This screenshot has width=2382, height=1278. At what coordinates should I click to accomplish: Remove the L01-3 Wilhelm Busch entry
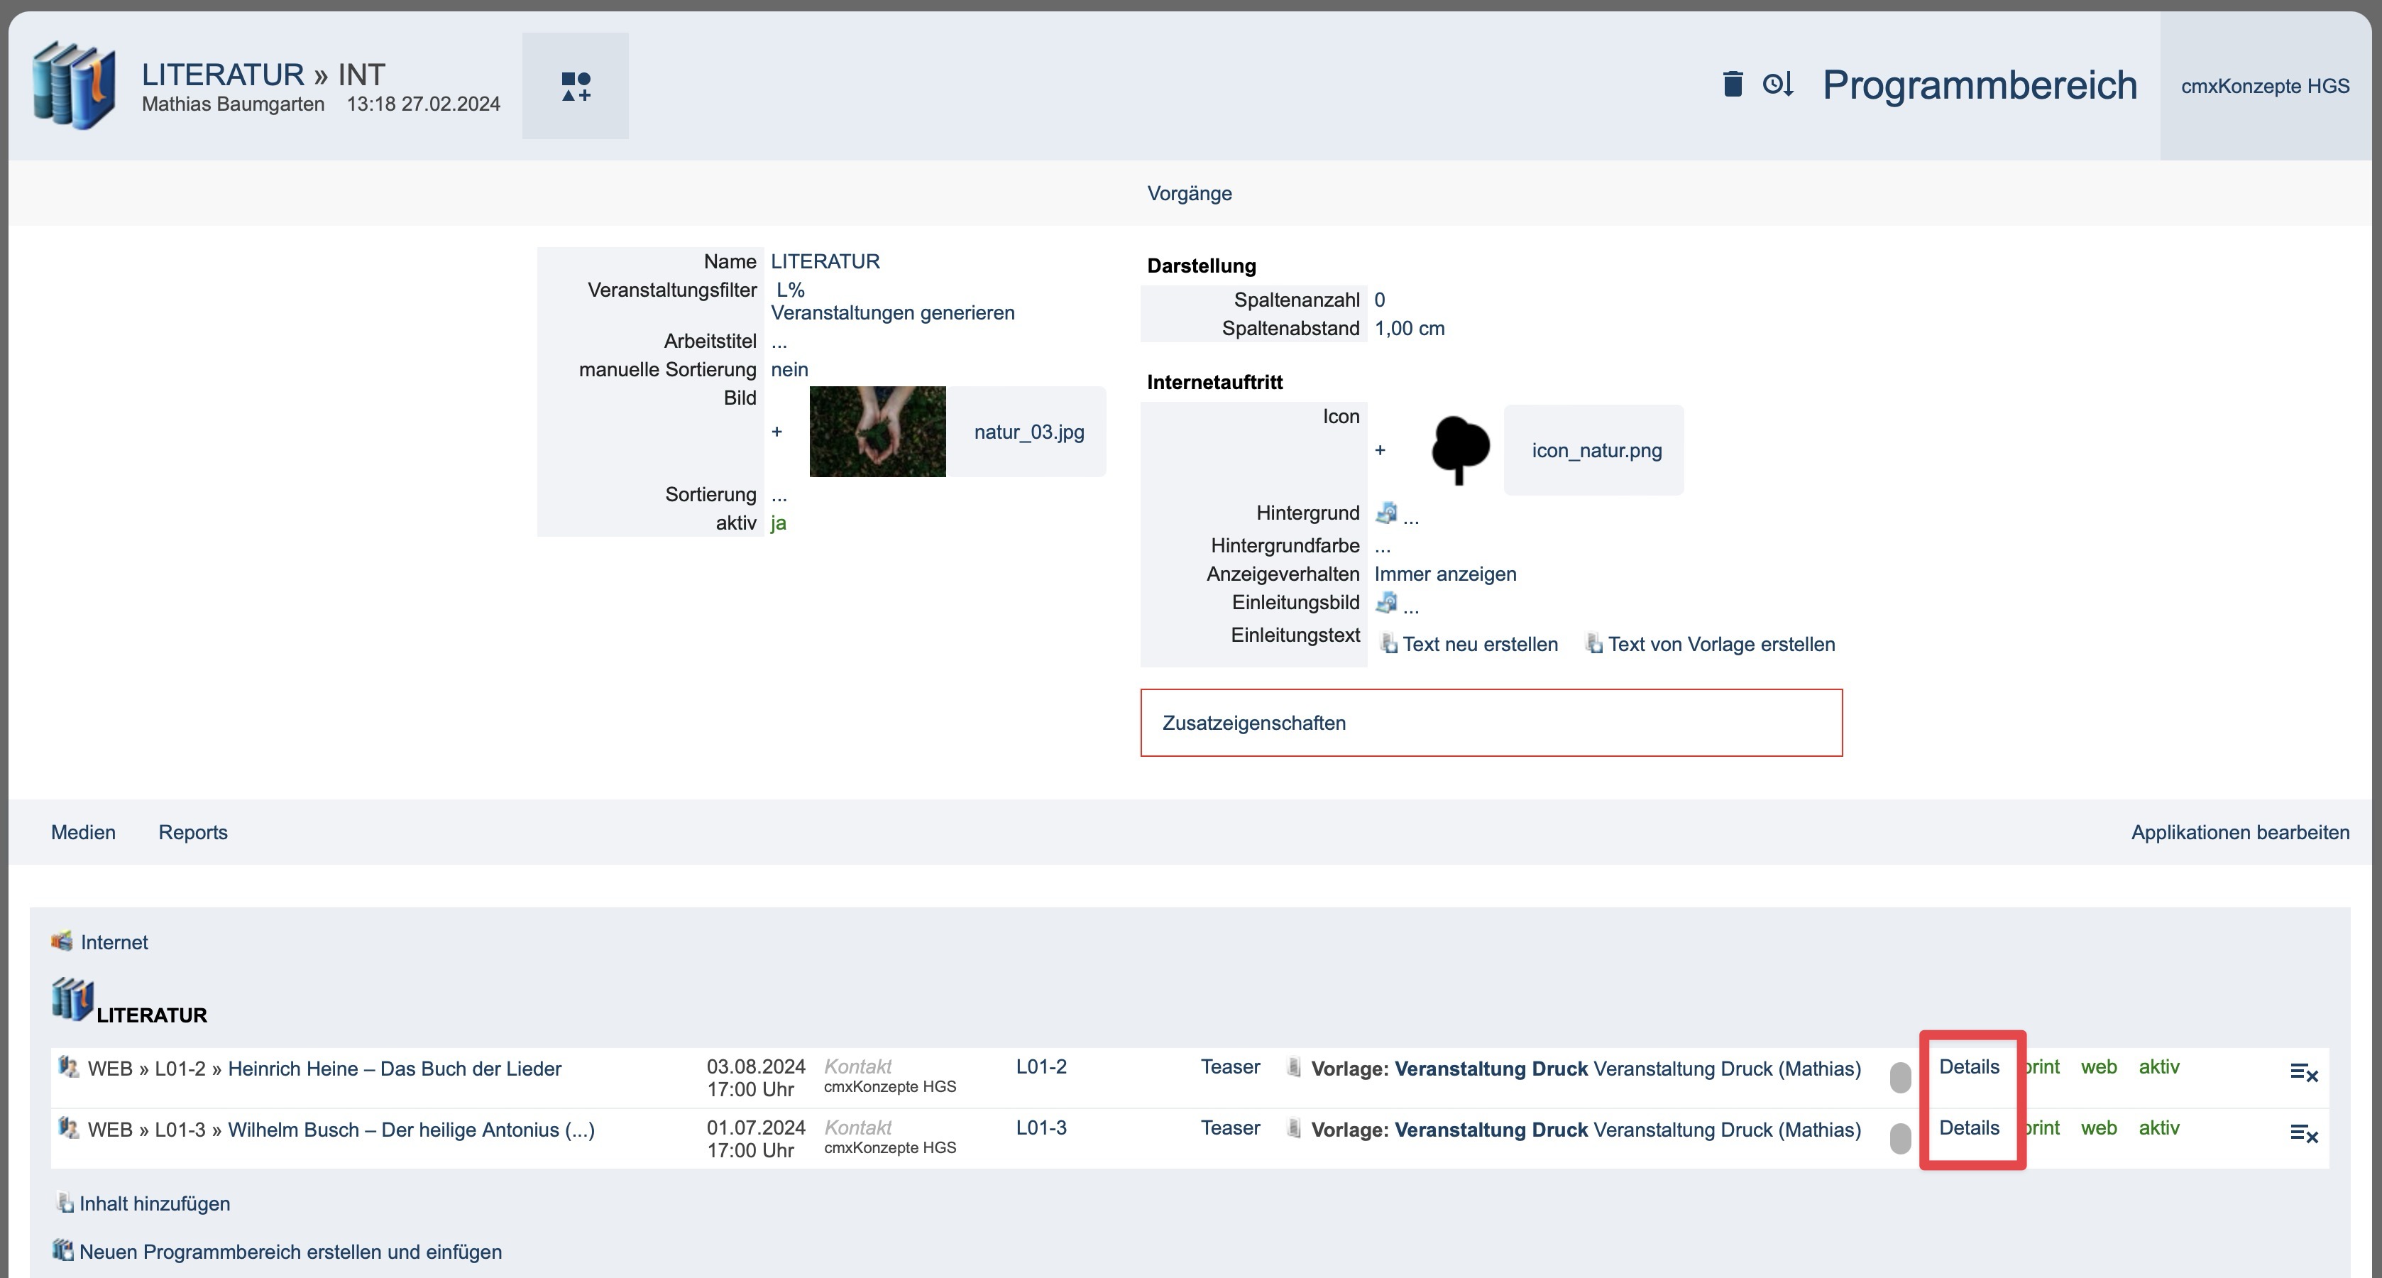click(x=2303, y=1133)
